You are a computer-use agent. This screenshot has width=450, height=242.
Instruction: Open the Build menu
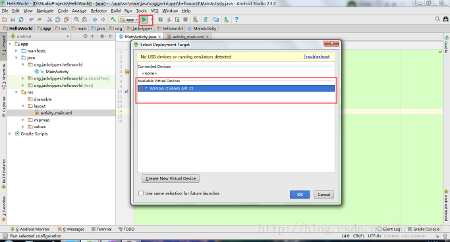(x=116, y=11)
